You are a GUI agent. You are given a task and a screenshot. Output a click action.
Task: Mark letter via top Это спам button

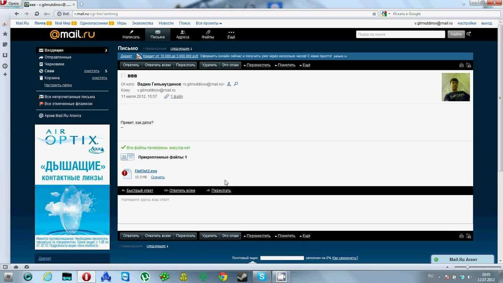(230, 65)
